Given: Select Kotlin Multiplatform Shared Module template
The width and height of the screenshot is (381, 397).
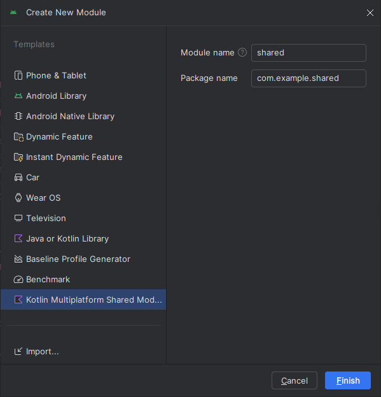Looking at the screenshot, I should pyautogui.click(x=83, y=300).
